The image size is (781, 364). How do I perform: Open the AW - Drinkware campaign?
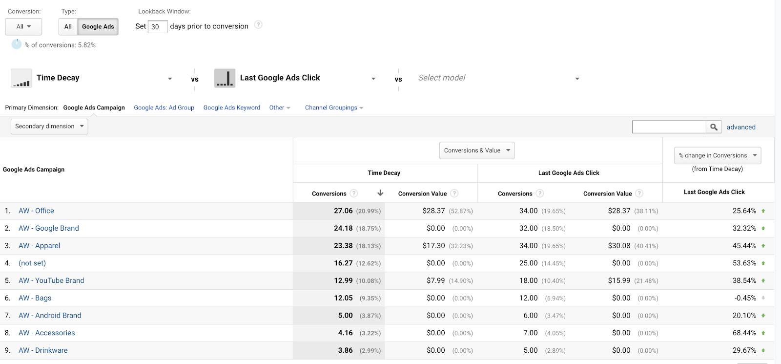[43, 350]
